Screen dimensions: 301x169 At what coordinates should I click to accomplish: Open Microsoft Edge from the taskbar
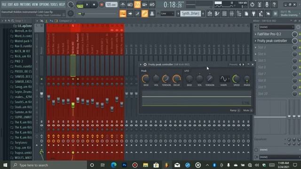click(x=114, y=165)
